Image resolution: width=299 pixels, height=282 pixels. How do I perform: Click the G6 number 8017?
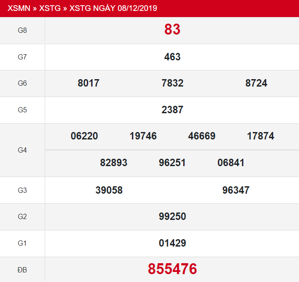(89, 83)
